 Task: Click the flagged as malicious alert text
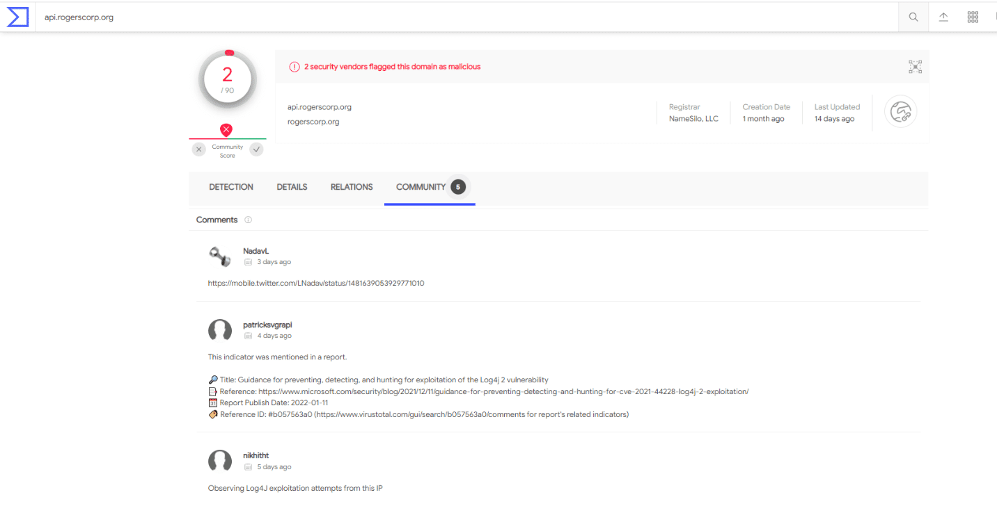(392, 67)
